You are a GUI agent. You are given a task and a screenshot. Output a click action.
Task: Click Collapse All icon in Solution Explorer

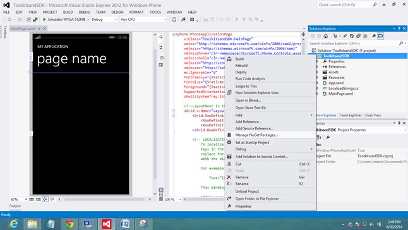[358, 36]
